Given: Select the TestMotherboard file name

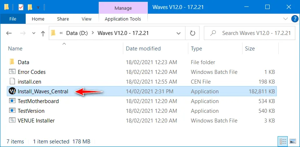Looking at the screenshot, I should pos(38,101).
